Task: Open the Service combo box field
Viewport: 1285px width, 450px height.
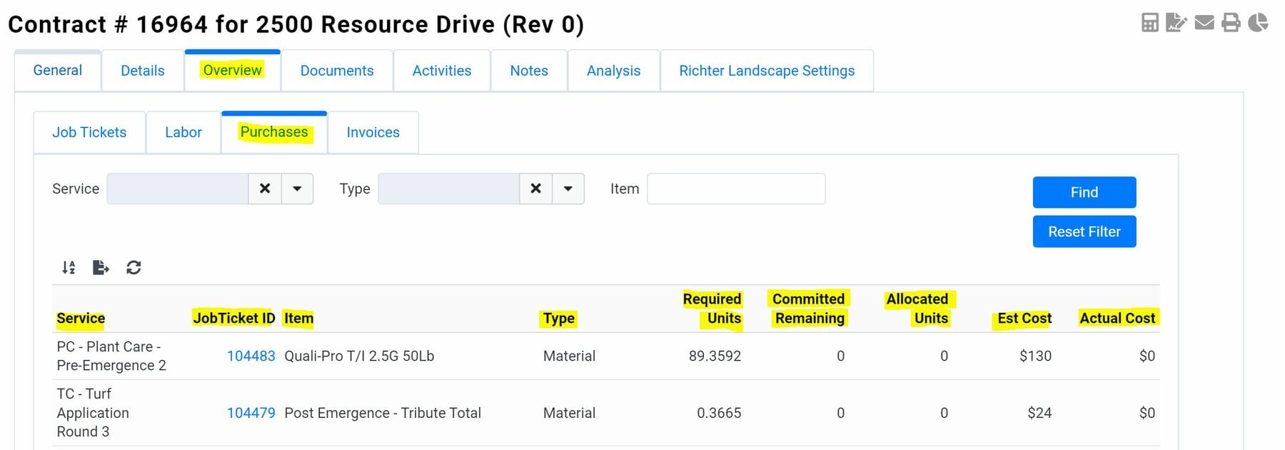Action: pos(177,189)
